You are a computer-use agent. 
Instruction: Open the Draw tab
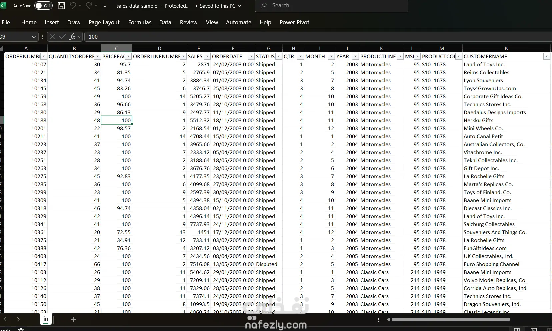click(x=74, y=22)
